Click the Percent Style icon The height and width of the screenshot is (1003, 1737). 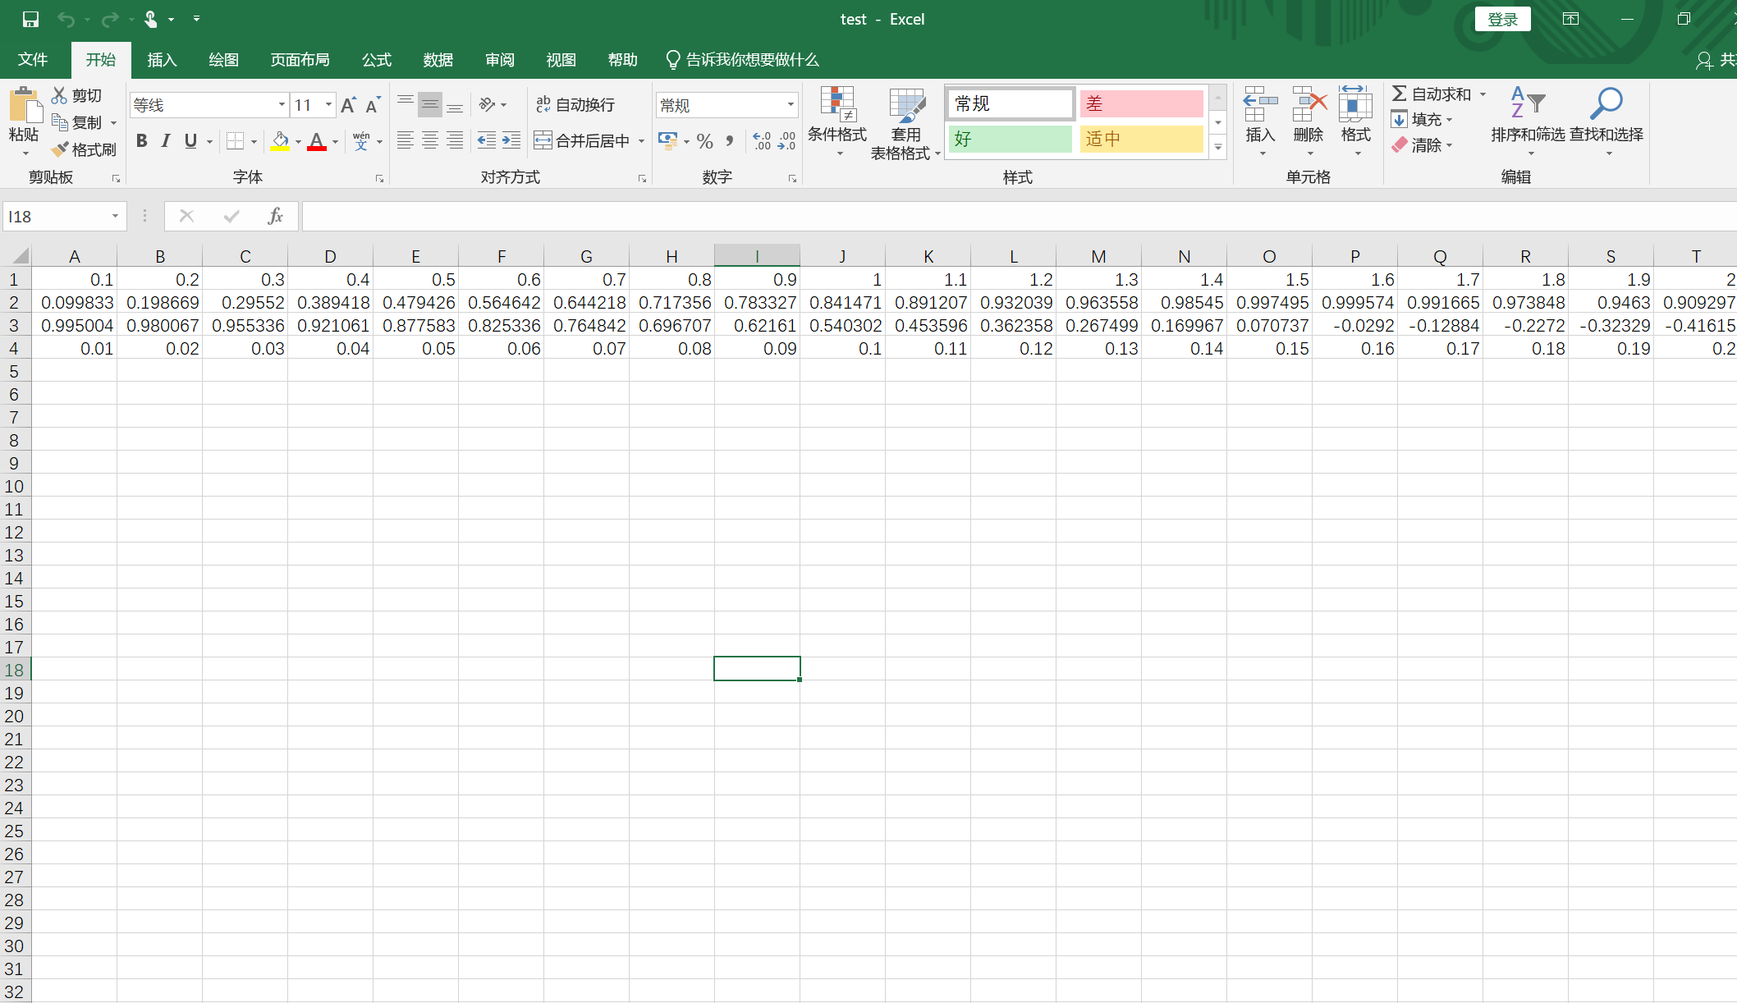click(704, 141)
